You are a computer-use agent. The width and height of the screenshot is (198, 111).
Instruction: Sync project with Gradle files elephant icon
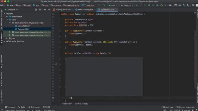180,5
